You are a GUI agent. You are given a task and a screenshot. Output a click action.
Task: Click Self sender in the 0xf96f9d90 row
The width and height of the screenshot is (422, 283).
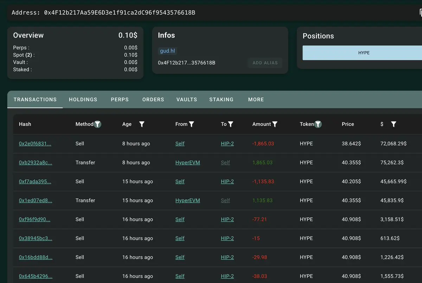180,219
